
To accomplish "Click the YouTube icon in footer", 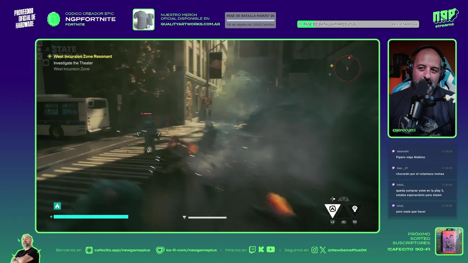I will pyautogui.click(x=271, y=249).
